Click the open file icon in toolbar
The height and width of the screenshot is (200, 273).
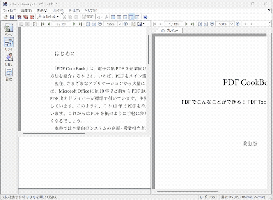[5, 17]
